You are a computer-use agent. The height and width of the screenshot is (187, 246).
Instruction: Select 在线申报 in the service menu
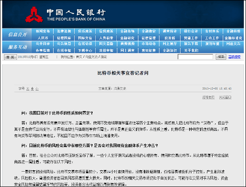[x=64, y=50]
